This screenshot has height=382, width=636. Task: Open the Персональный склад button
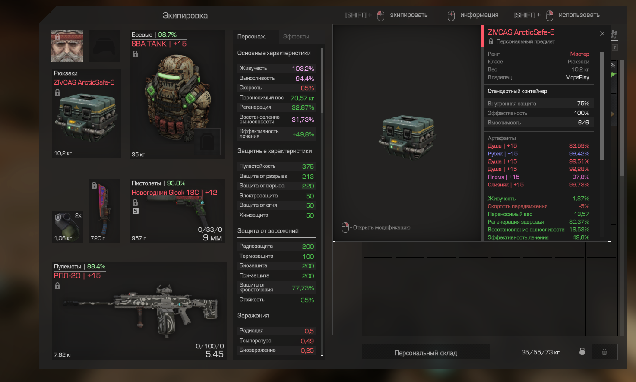click(426, 353)
